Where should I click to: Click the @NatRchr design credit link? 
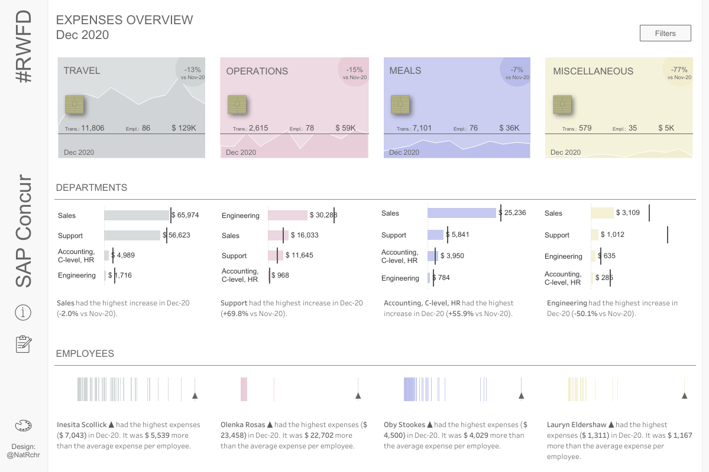tap(23, 455)
